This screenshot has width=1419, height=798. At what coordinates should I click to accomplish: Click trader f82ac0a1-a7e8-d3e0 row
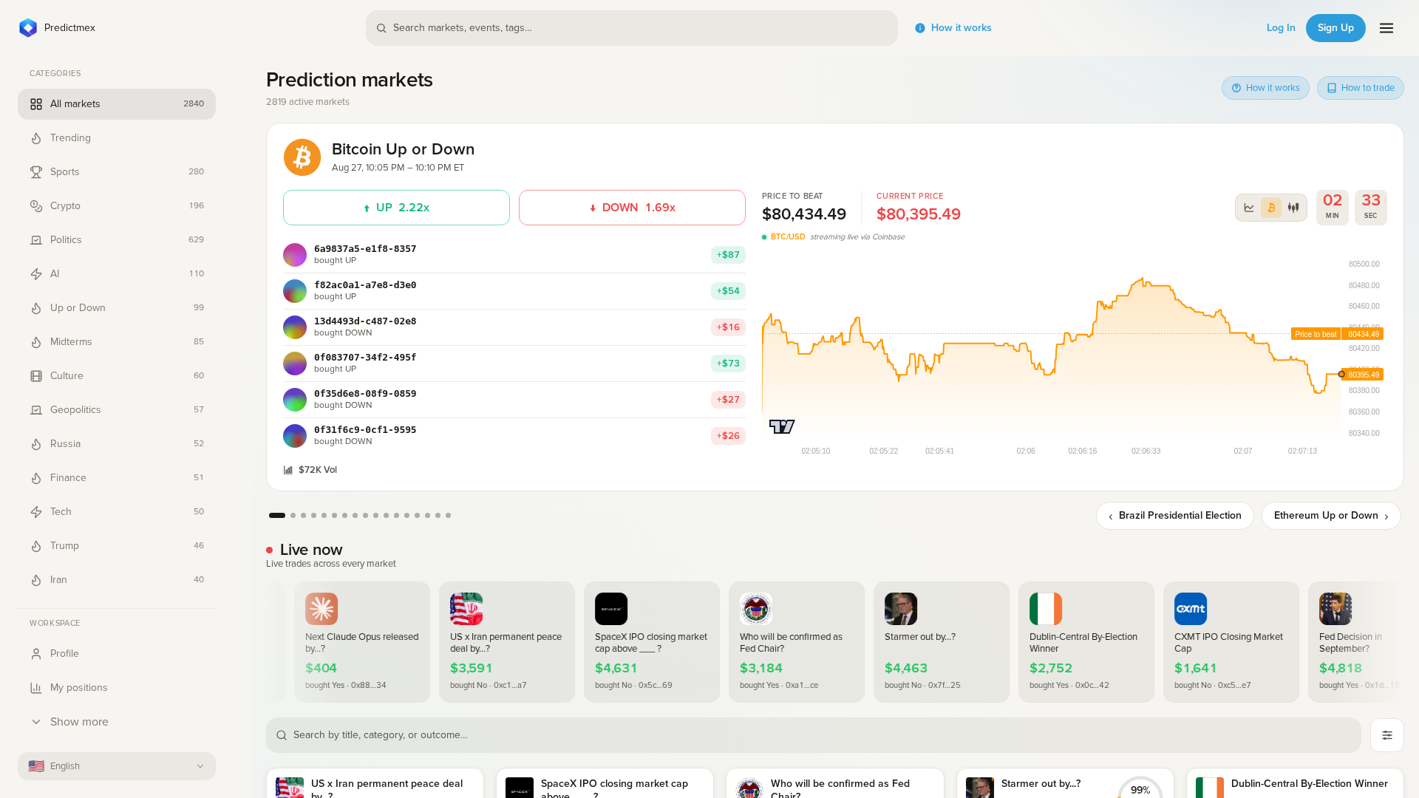(514, 291)
